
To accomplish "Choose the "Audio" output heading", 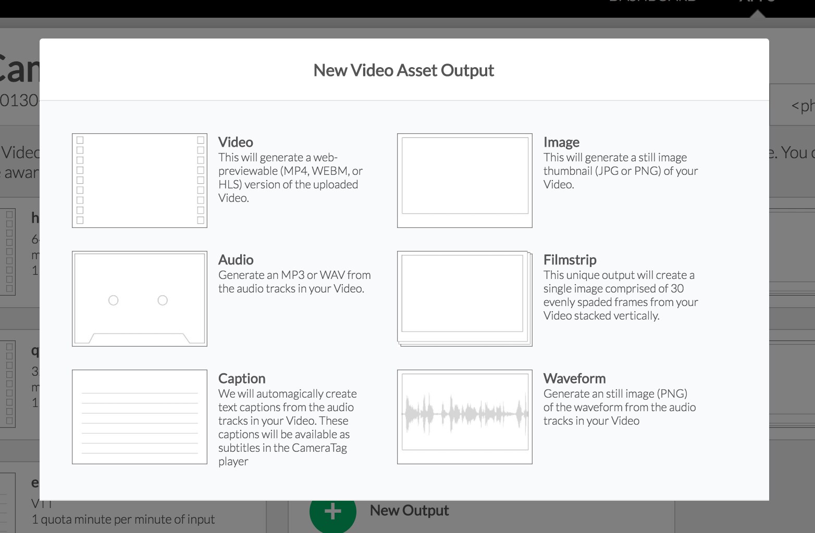I will point(236,260).
